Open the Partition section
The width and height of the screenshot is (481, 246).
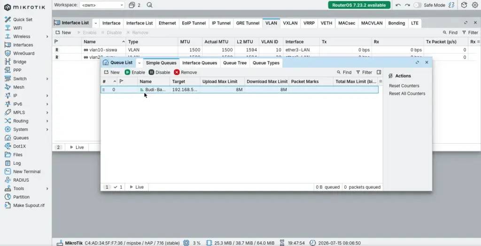pyautogui.click(x=21, y=197)
